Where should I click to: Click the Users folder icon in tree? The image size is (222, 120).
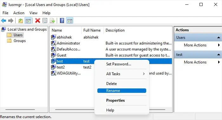coord(9,35)
